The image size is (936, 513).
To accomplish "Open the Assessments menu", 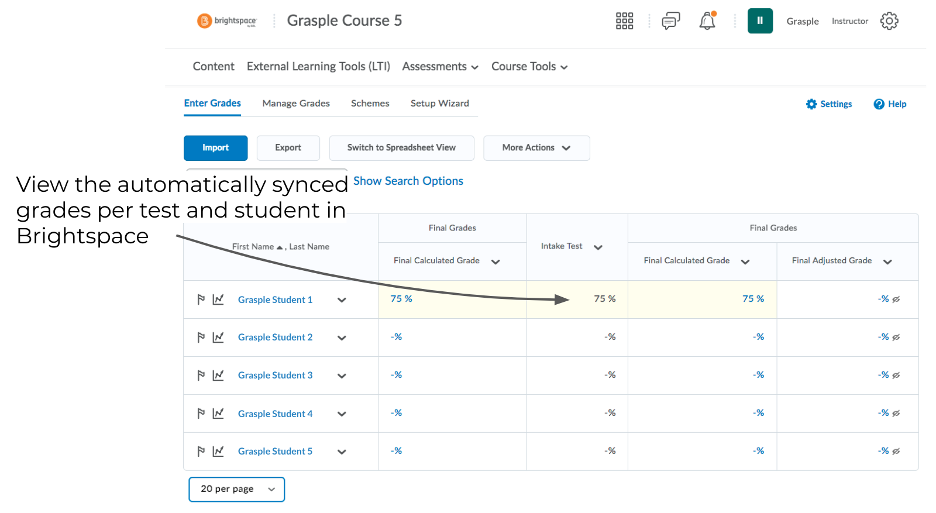I will 440,67.
